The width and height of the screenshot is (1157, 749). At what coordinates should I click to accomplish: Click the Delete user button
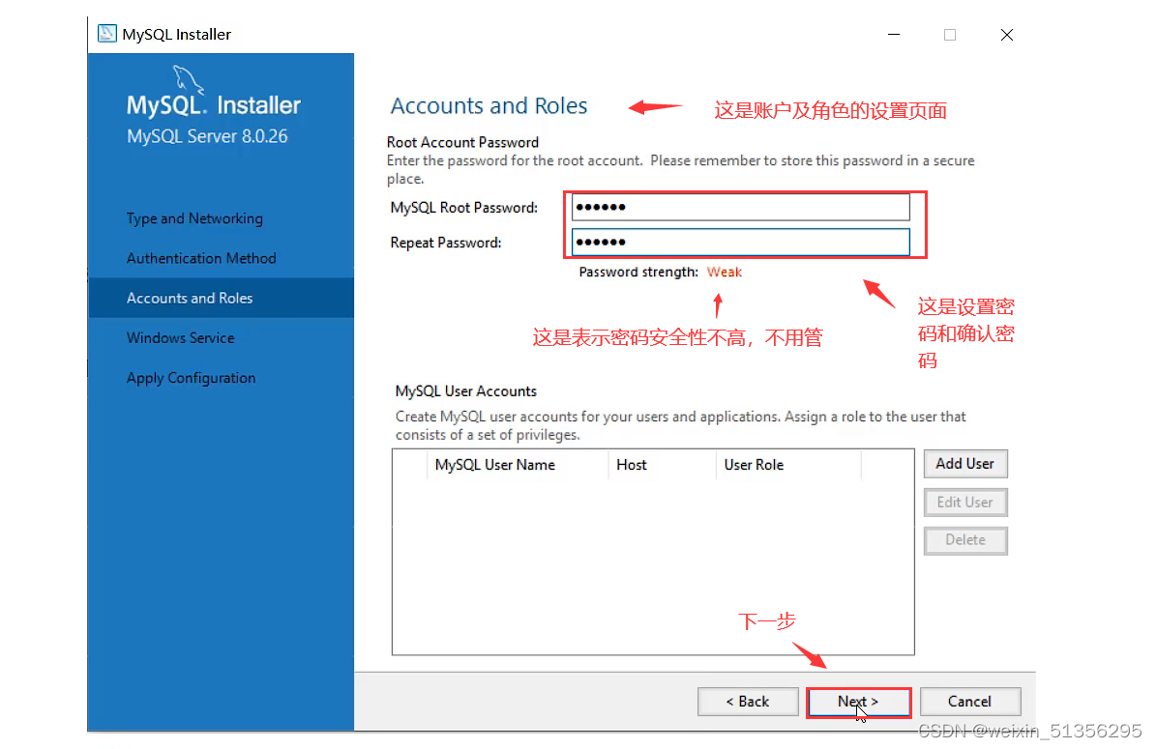[x=965, y=539]
